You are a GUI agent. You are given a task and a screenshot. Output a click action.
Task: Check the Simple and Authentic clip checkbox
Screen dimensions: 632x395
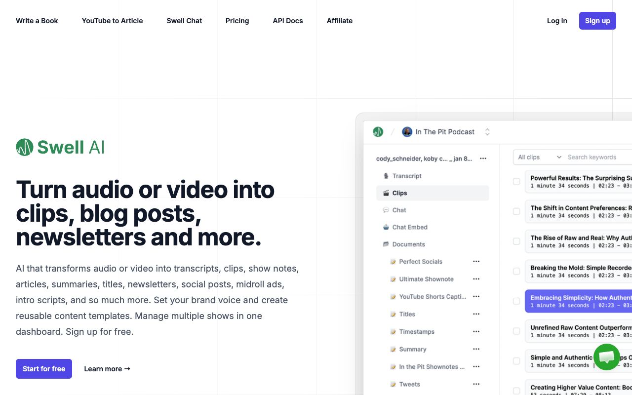(516, 361)
